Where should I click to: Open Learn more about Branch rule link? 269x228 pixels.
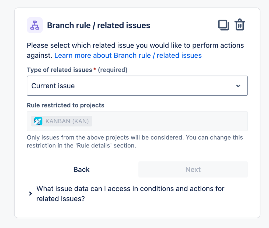pos(128,55)
